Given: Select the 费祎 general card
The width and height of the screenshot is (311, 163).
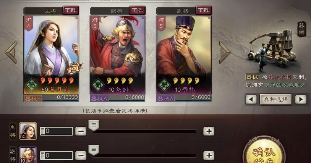Looking at the screenshot, I should tap(184, 55).
